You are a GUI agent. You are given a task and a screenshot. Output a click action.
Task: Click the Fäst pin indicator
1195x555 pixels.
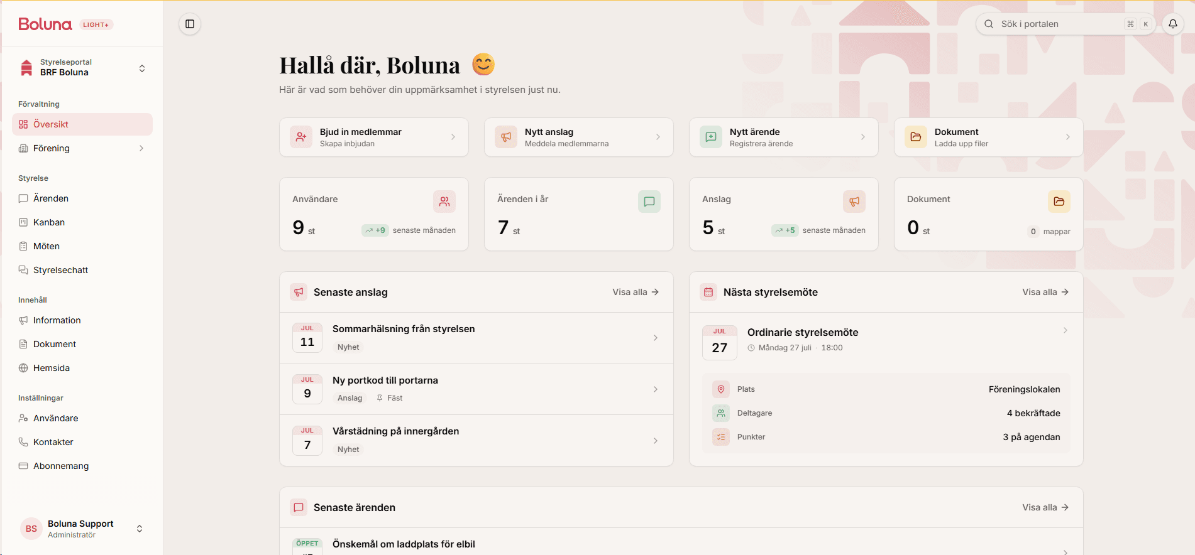click(390, 398)
